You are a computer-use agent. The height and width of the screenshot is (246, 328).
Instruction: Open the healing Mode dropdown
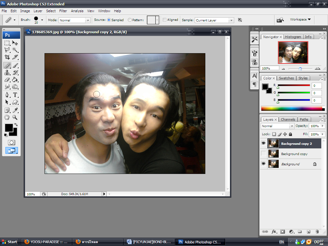pos(74,20)
